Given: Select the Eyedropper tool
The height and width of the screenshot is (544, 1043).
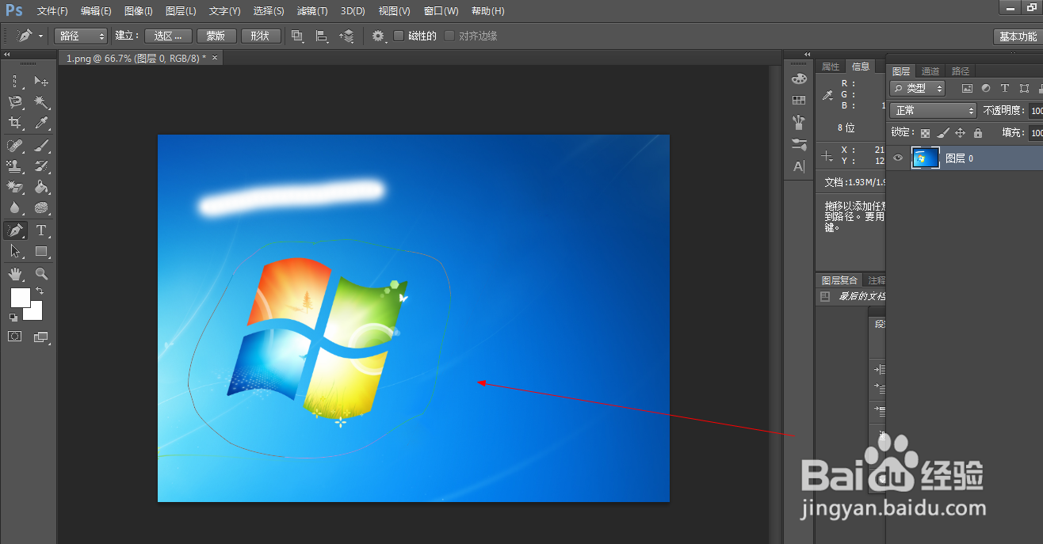Looking at the screenshot, I should pos(41,123).
